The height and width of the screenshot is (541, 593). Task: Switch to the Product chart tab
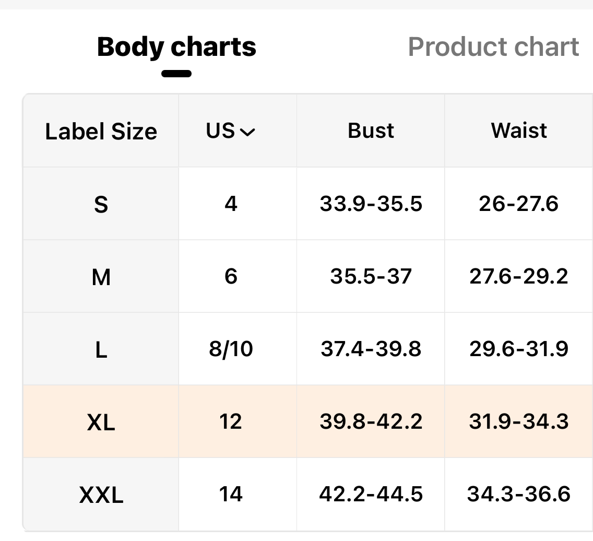493,47
